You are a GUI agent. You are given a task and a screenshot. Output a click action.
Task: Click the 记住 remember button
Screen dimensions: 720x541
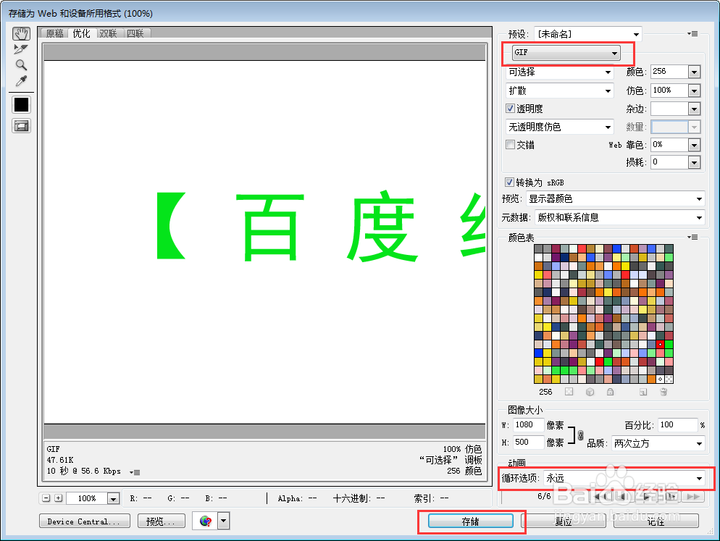point(656,521)
